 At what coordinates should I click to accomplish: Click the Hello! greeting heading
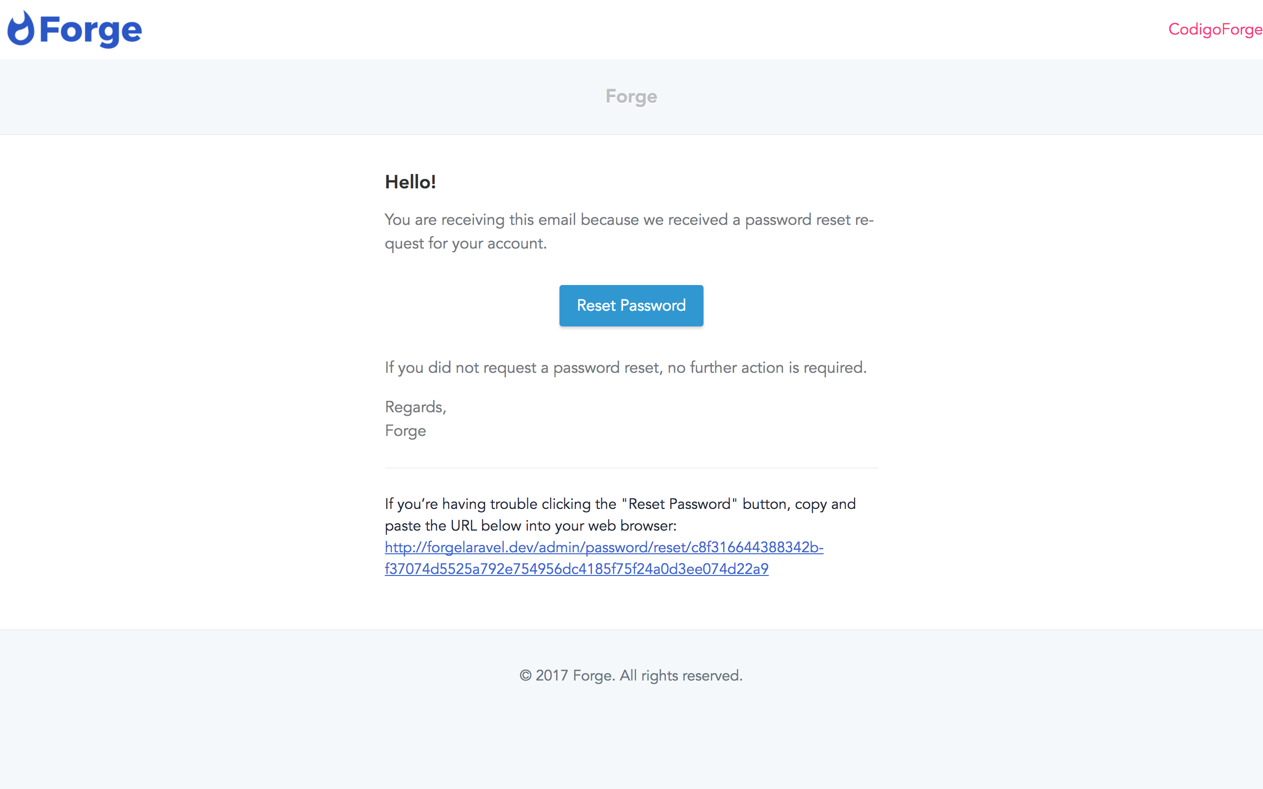coord(410,182)
